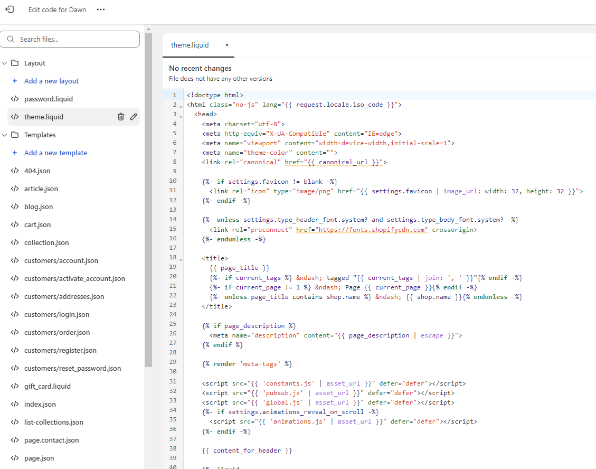
Task: Focus the Search files input field
Action: 70,39
